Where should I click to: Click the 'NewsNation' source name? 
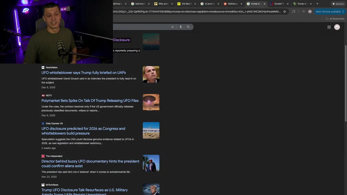point(52,67)
